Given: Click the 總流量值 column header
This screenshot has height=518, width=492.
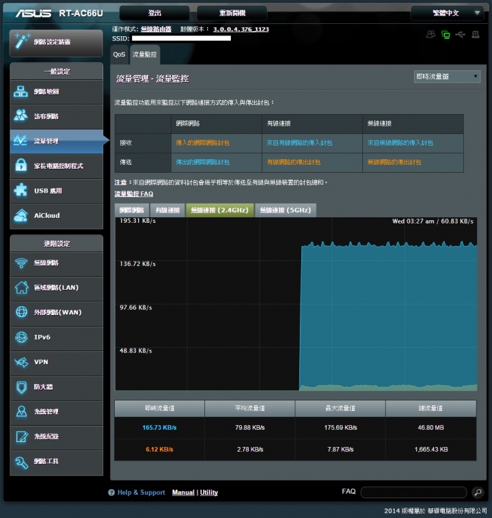Looking at the screenshot, I should pos(431,409).
